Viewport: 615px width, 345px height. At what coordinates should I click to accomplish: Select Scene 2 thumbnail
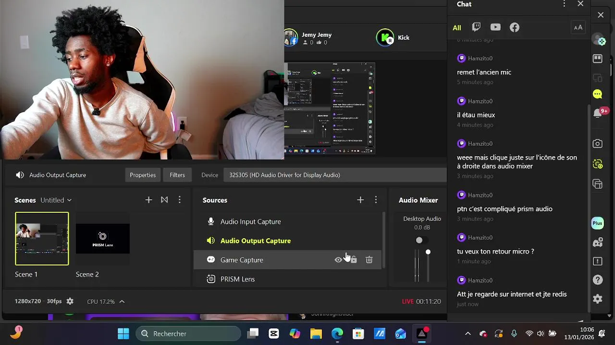tap(103, 239)
